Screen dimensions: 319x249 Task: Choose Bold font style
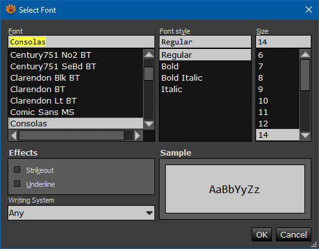click(205, 67)
